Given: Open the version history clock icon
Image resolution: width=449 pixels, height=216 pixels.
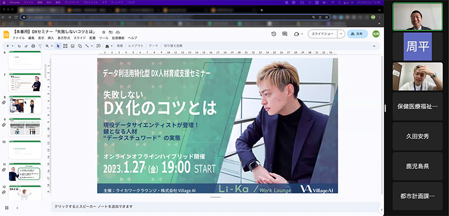Looking at the screenshot, I should pos(274,34).
